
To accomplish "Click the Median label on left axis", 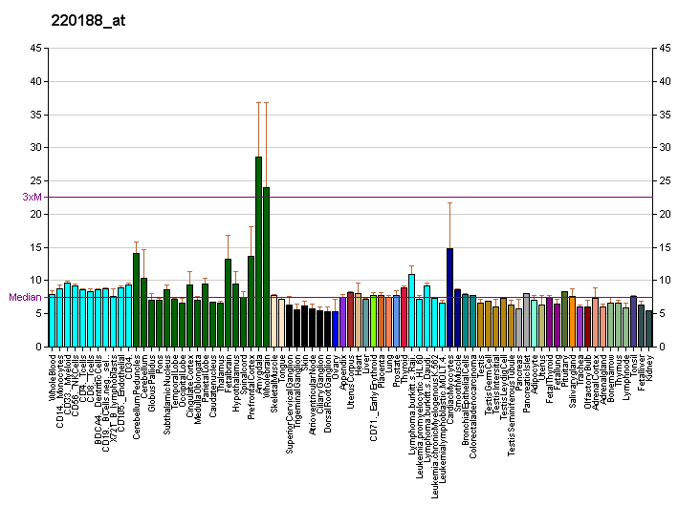I will tap(25, 297).
